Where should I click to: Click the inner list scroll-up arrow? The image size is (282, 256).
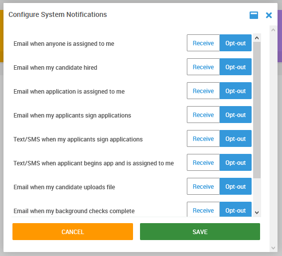(257, 38)
